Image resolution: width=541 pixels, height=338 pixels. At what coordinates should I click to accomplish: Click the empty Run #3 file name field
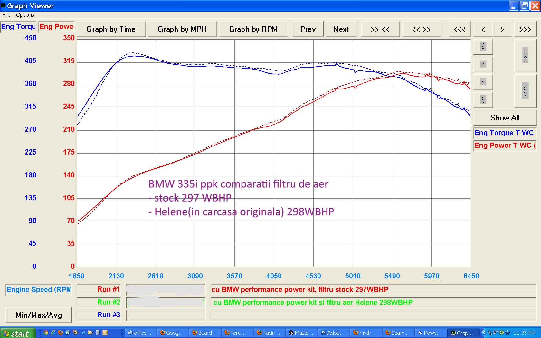tap(166, 315)
